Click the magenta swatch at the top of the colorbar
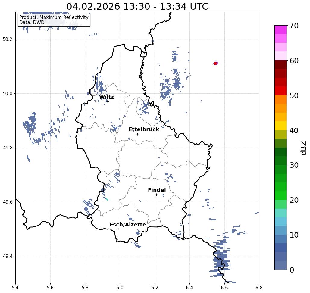Image resolution: width=310 pixels, height=293 pixels. 280,30
